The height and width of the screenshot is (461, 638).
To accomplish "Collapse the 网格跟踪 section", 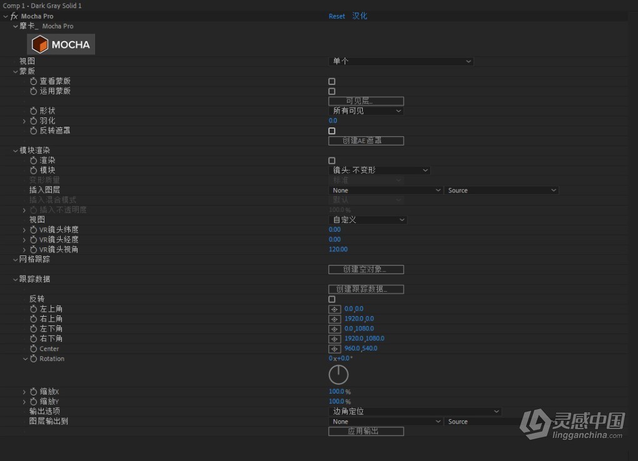I will (16, 260).
